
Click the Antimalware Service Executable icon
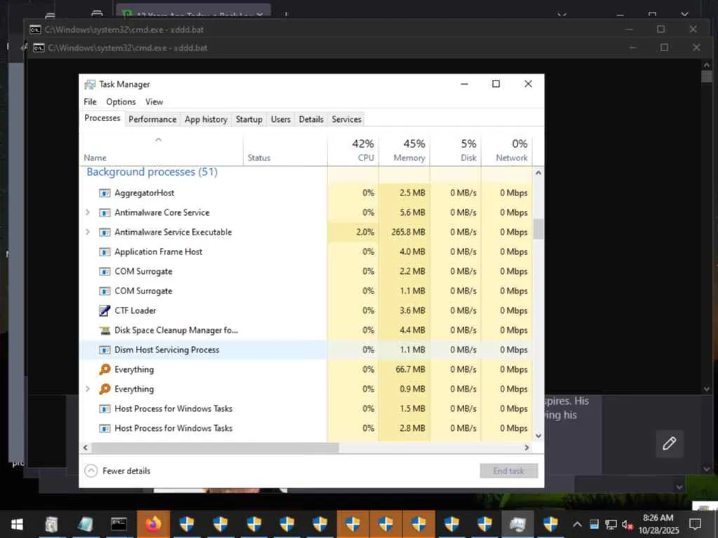coord(104,233)
